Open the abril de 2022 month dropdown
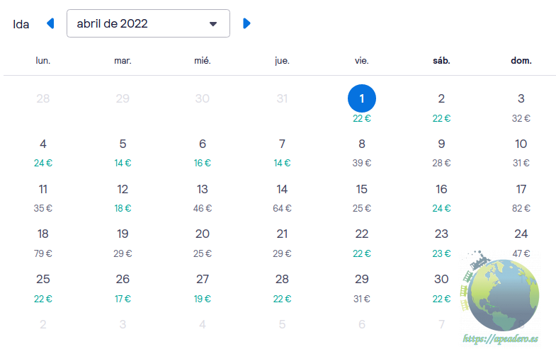 pos(148,23)
